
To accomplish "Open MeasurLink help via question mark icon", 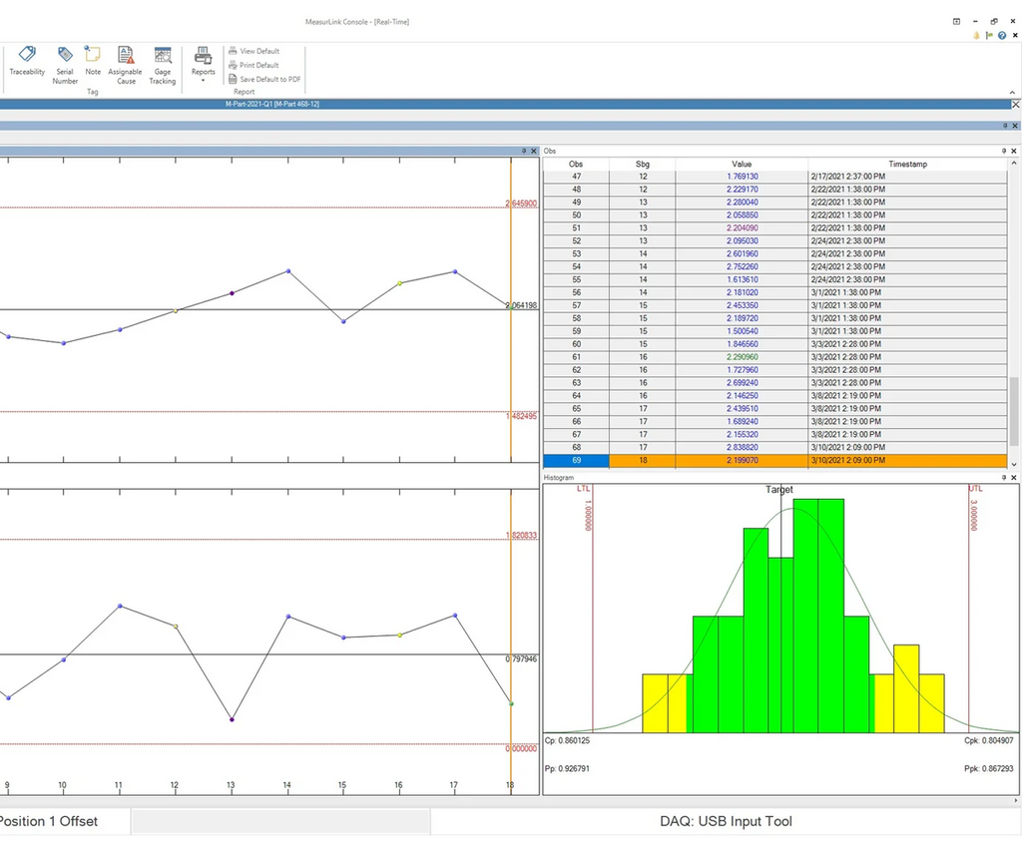I will click(1001, 36).
